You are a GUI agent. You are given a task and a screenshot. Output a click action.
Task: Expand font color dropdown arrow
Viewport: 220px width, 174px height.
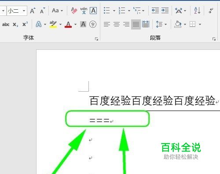point(75,24)
